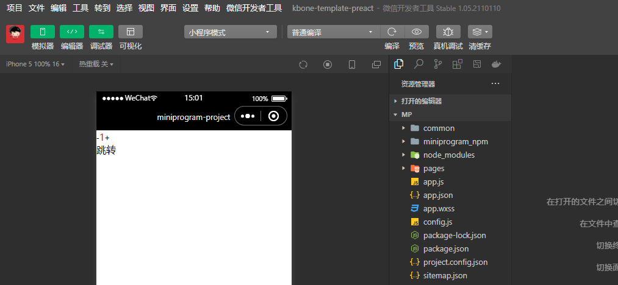Screen dimensions: 618x285
Task: Open the config.js file
Action: [x=450, y=222]
